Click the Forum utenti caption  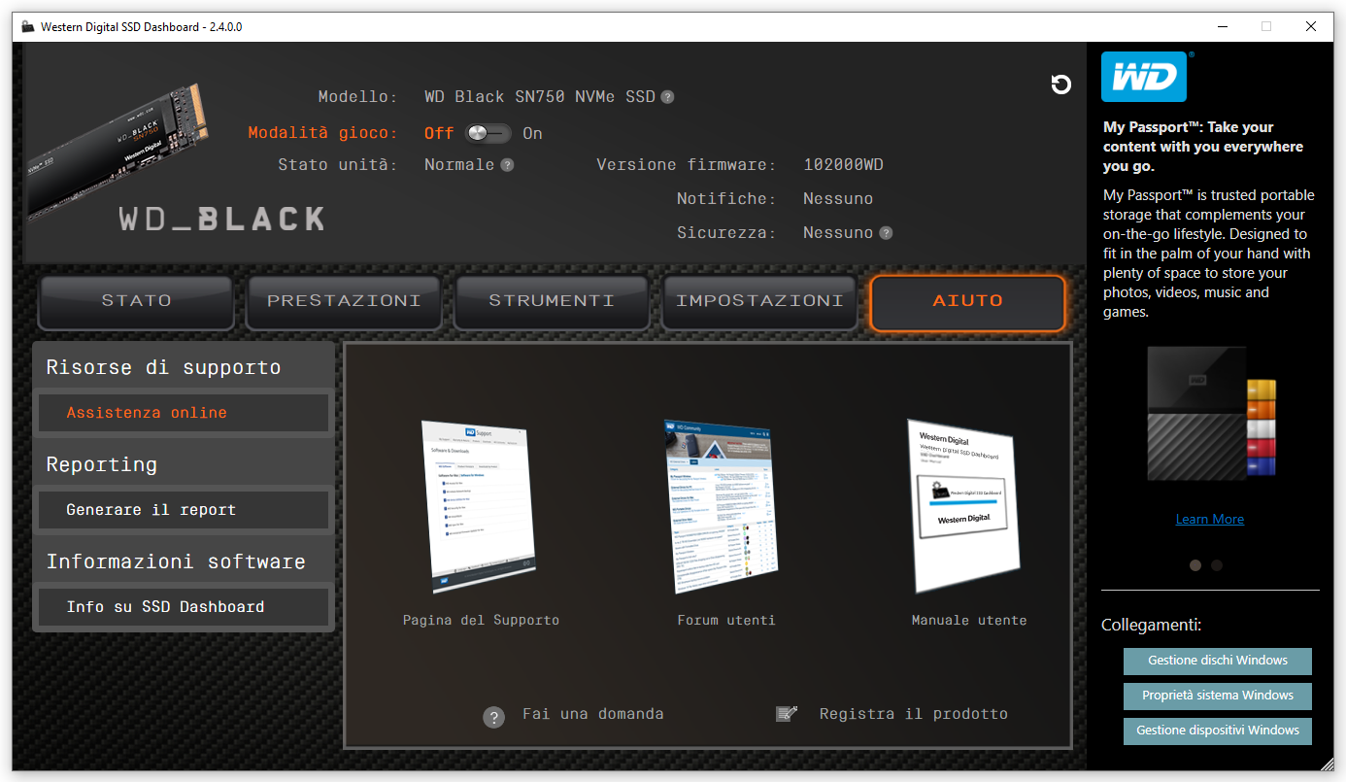click(x=726, y=620)
